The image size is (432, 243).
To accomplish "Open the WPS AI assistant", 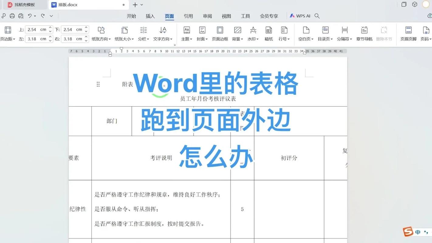I will pos(300,16).
